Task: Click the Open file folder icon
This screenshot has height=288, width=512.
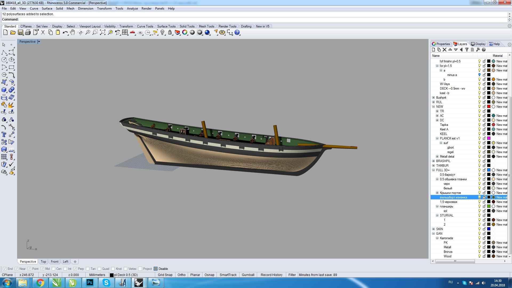Action: pos(13,33)
